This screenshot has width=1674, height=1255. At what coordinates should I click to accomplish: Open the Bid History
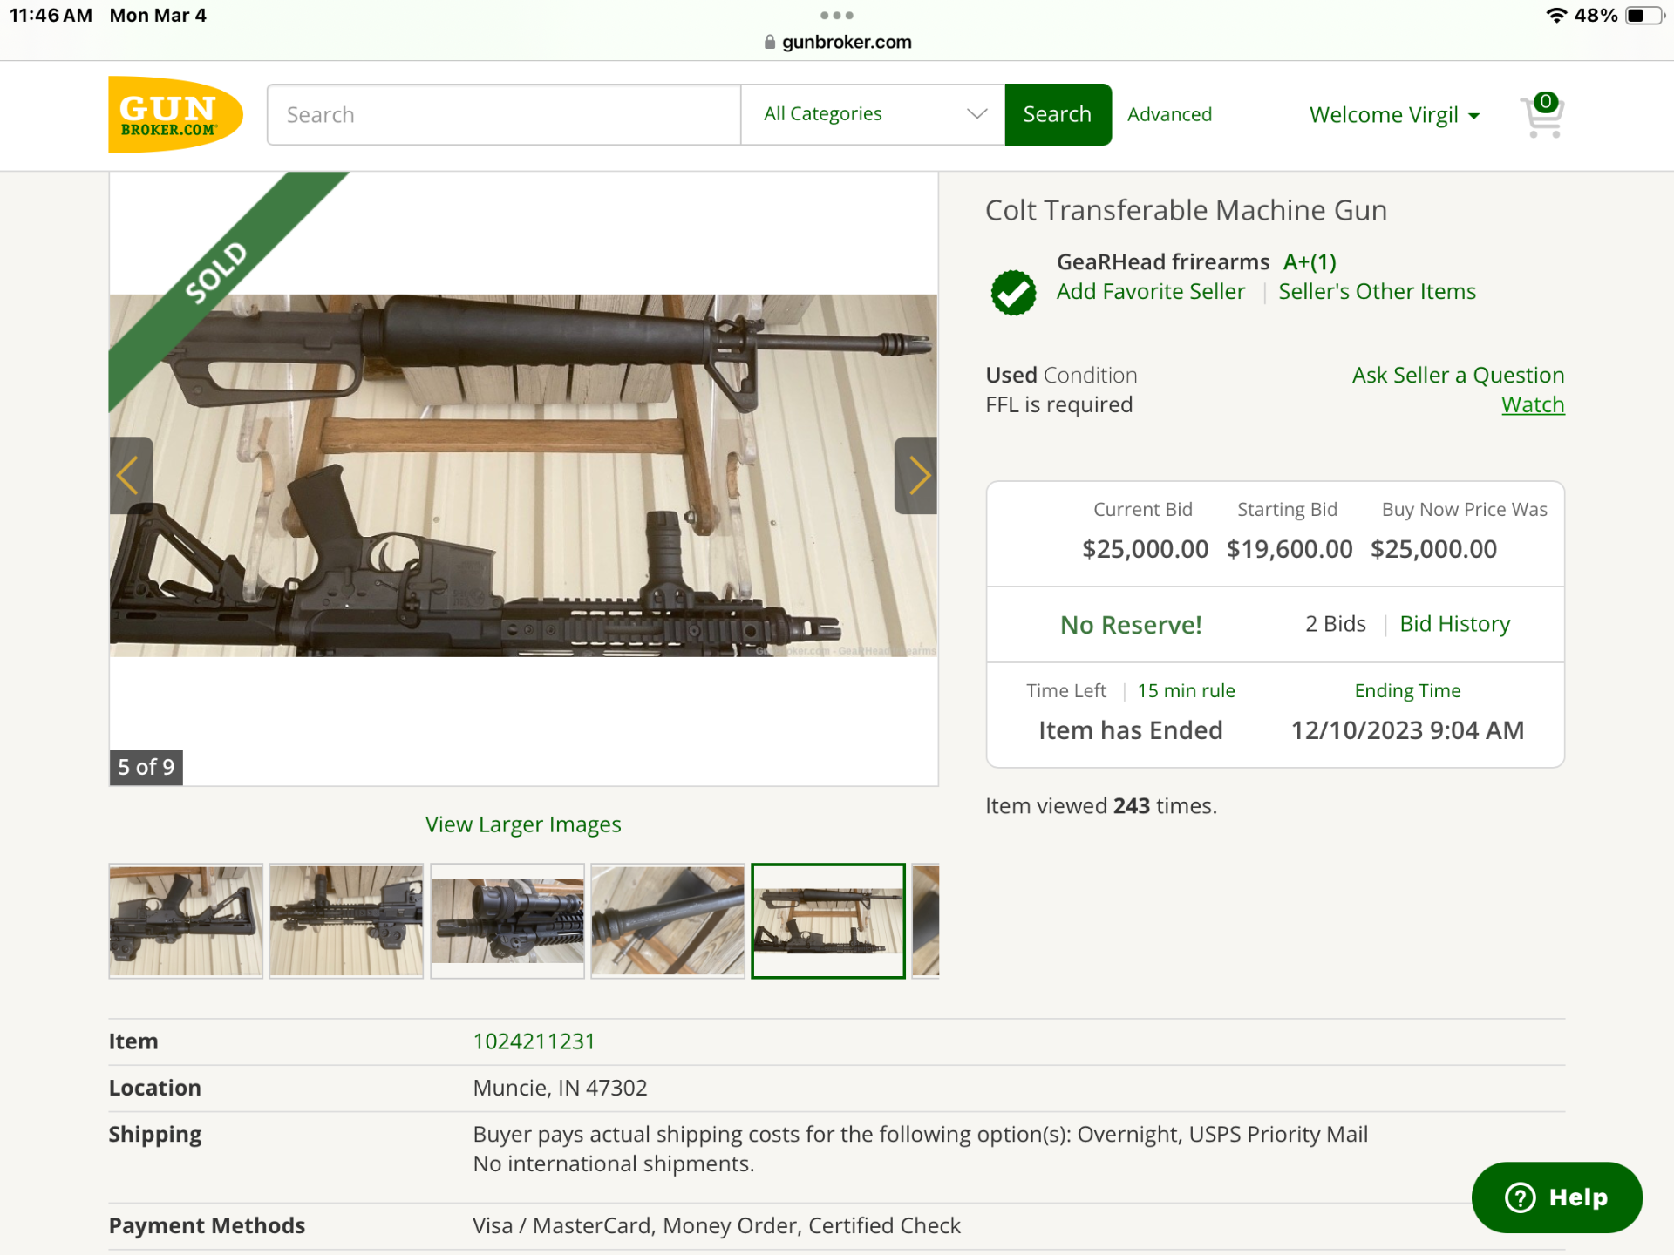tap(1454, 624)
